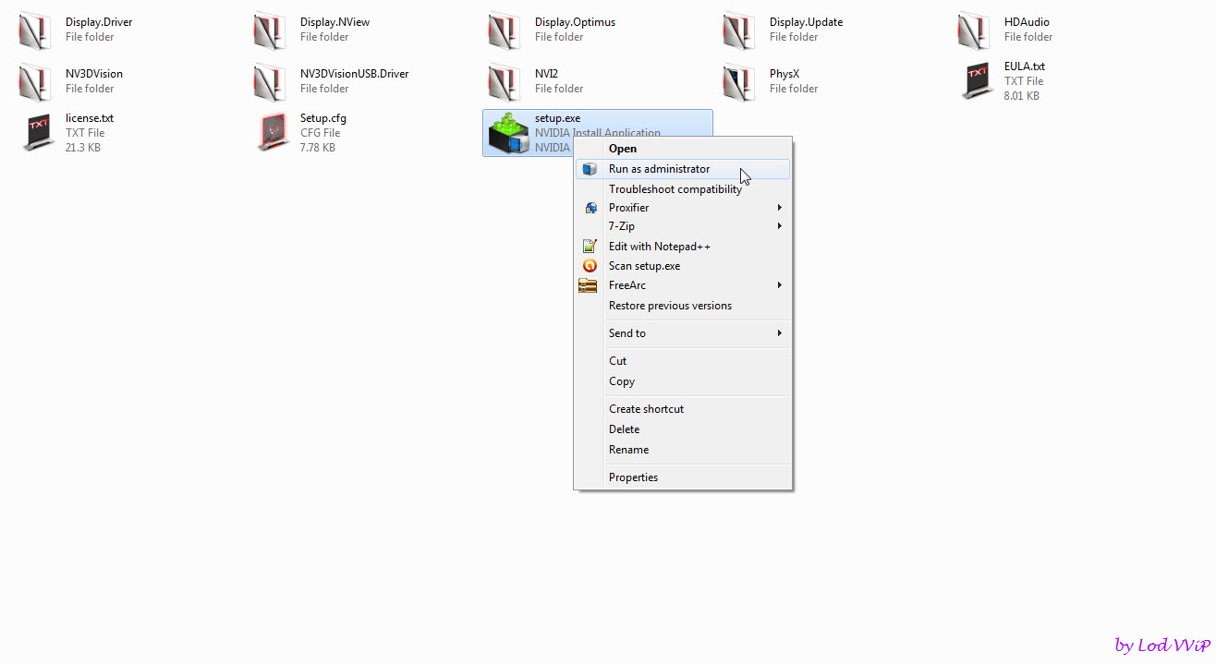This screenshot has width=1216, height=664.
Task: Select the Display.NView folder icon
Action: click(270, 30)
